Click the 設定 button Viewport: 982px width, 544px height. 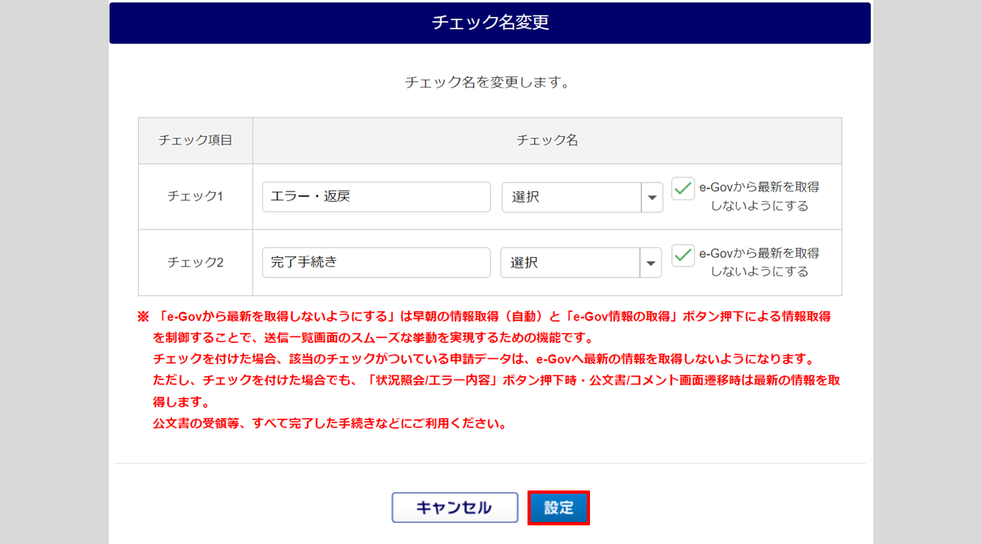pyautogui.click(x=558, y=508)
